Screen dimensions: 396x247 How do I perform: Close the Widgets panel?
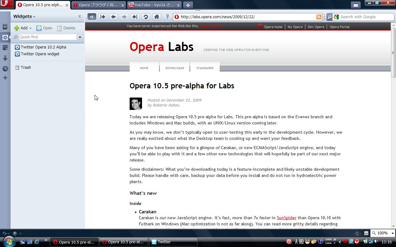coord(80,17)
